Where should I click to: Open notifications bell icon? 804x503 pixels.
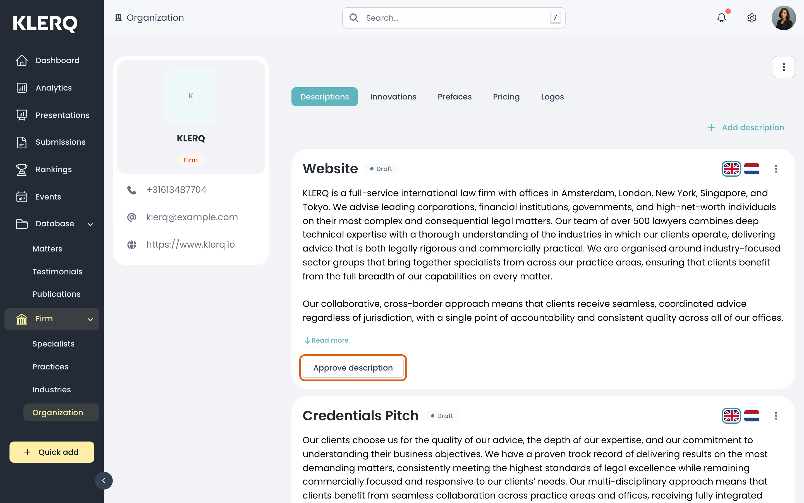click(721, 18)
